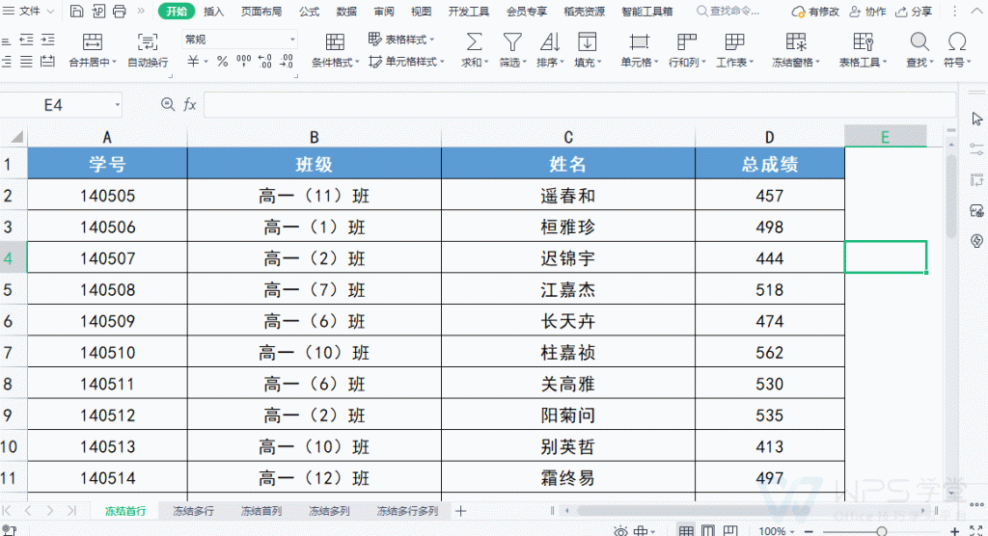988x536 pixels.
Task: Select the column D header
Action: 769,137
